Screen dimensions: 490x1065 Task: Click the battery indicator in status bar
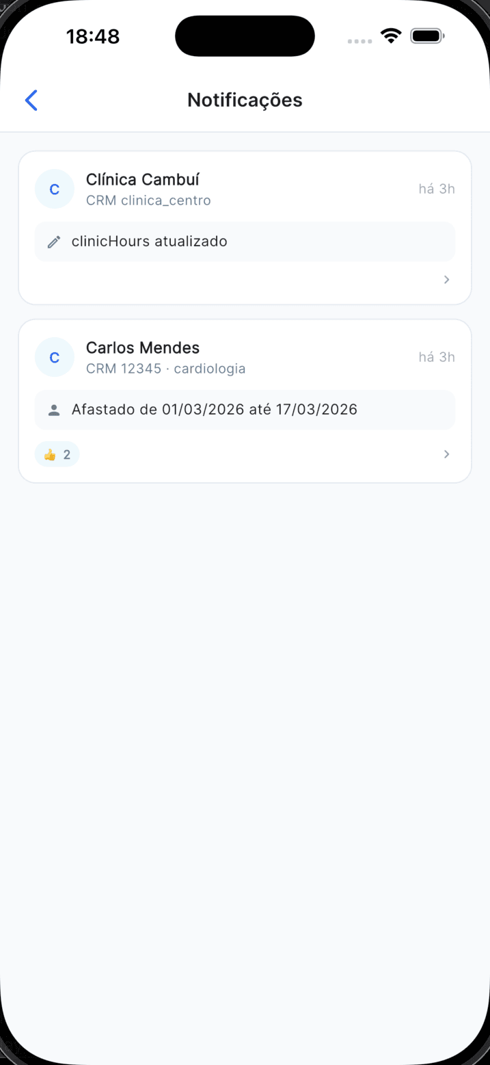click(426, 36)
